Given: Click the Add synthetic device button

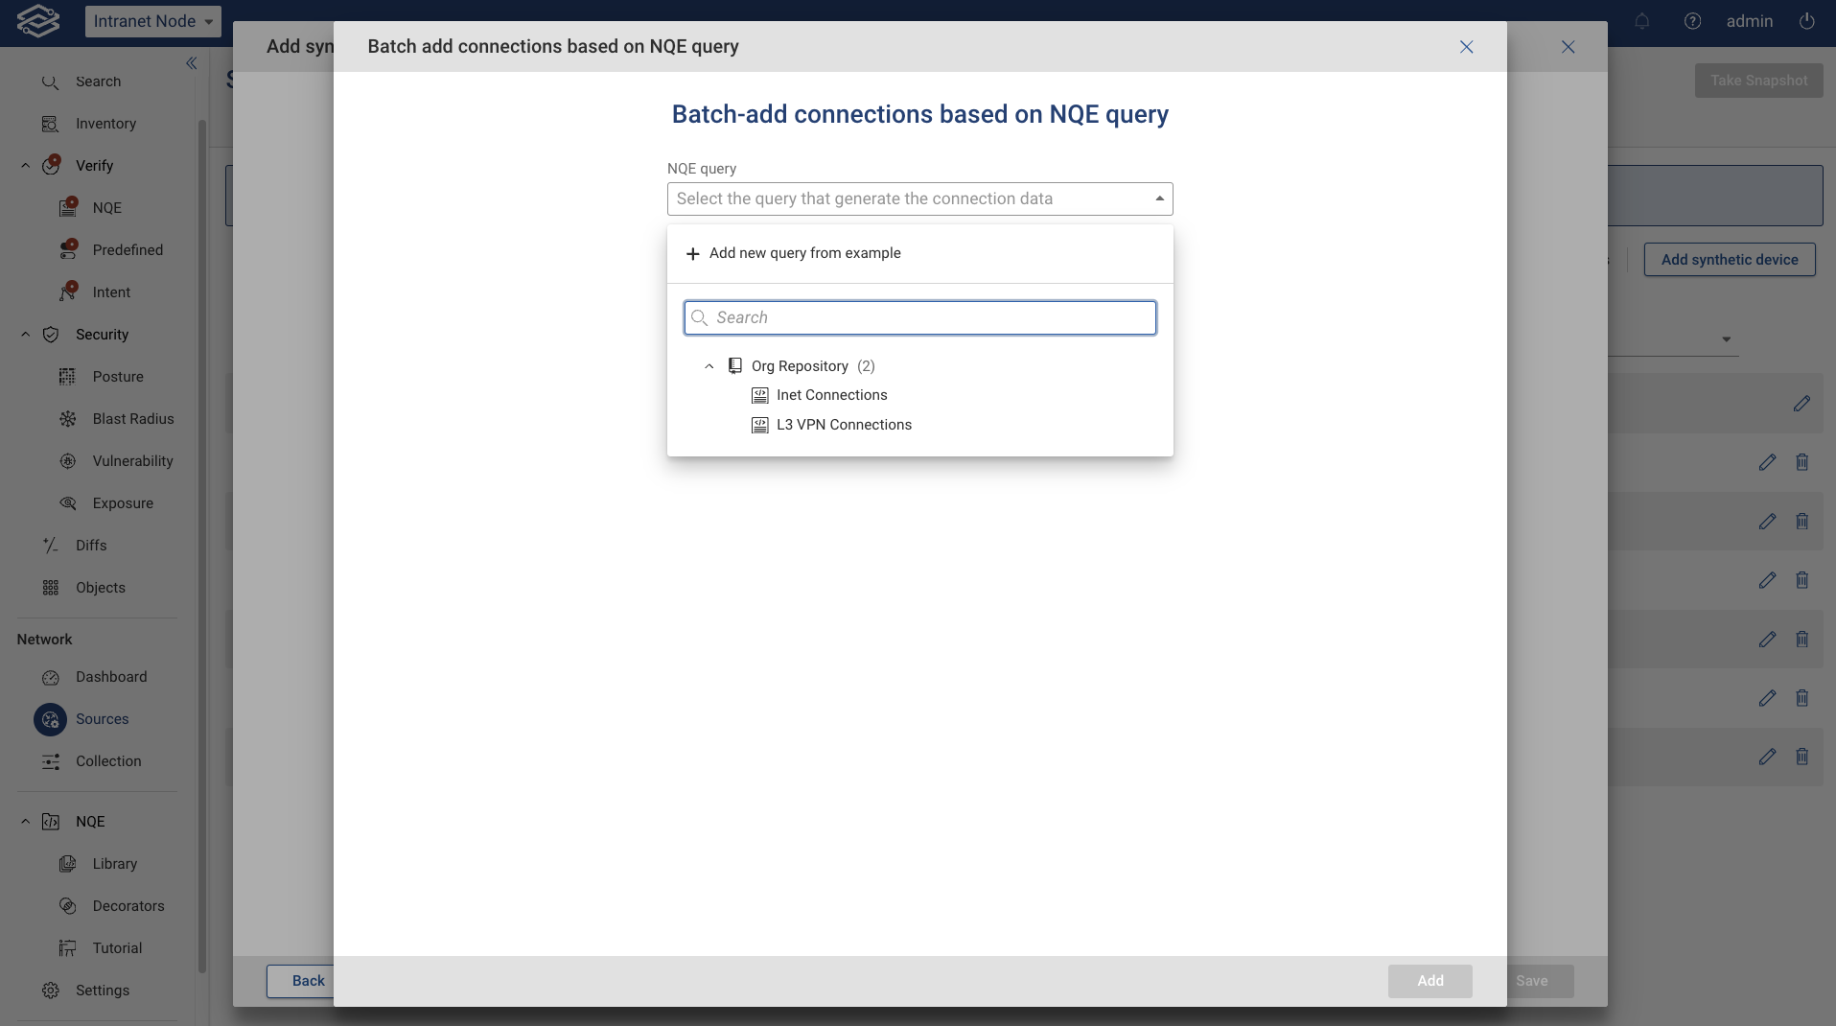Looking at the screenshot, I should point(1729,260).
